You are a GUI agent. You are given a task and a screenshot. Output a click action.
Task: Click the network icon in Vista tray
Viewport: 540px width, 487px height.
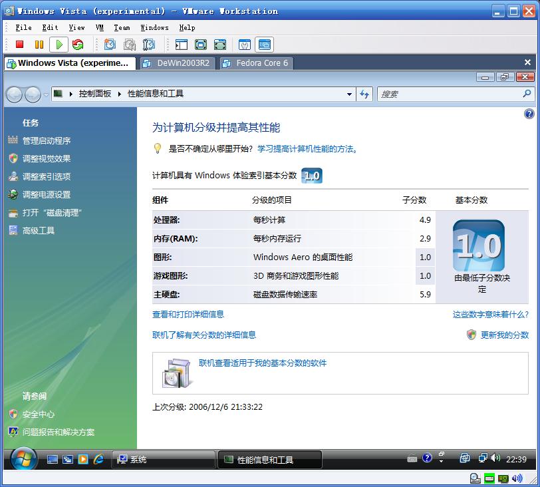tap(483, 458)
